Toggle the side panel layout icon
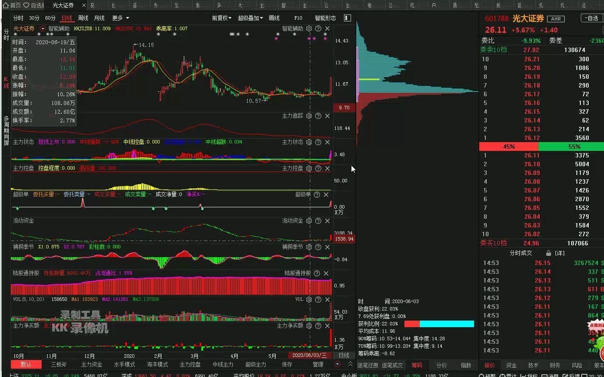This screenshot has width=604, height=377. pyautogui.click(x=348, y=18)
